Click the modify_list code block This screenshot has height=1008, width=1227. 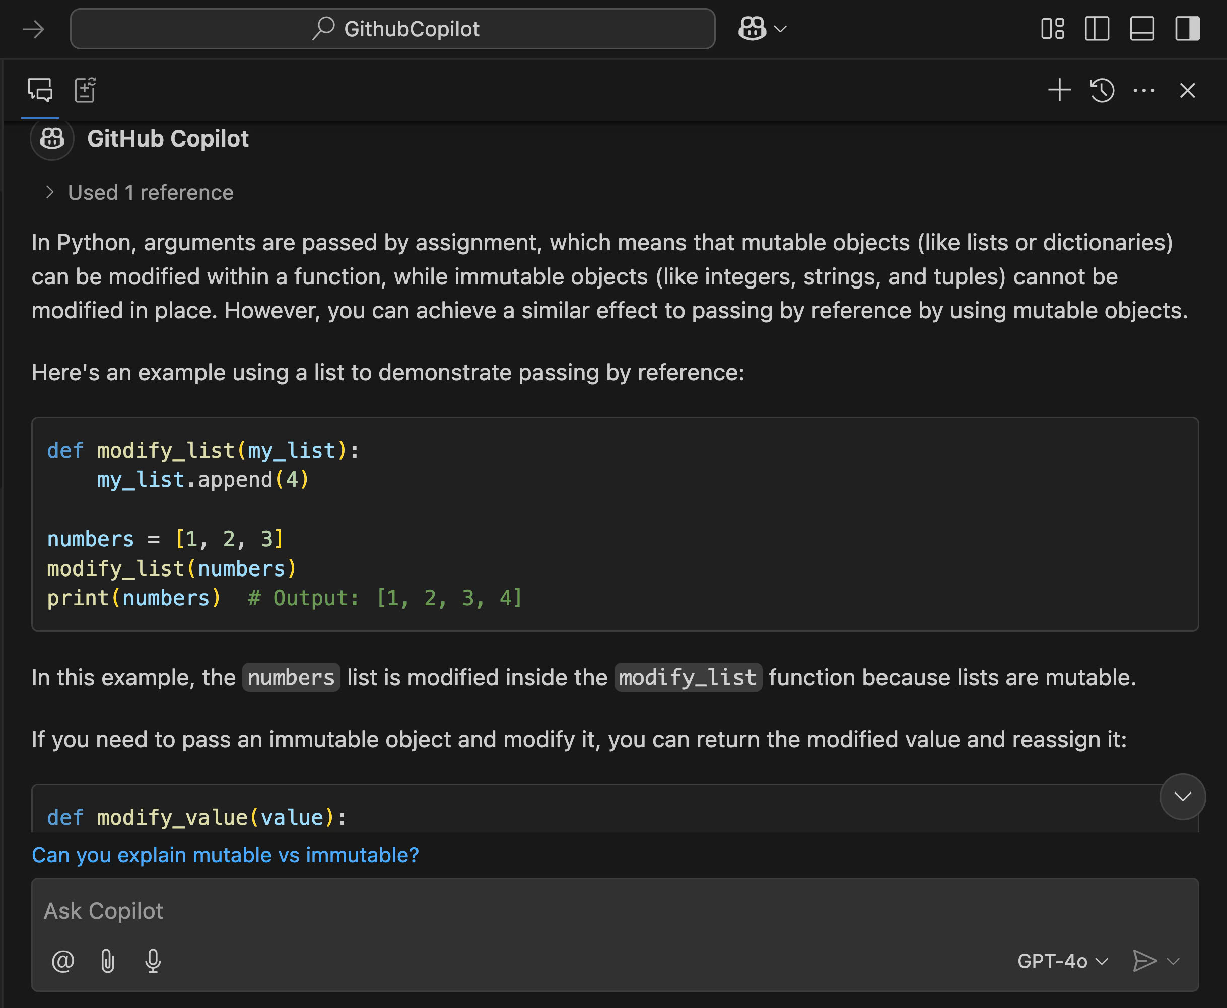615,524
